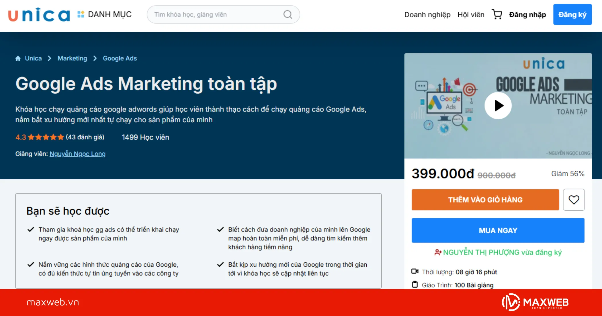
Task: Click the course search input field
Action: pyautogui.click(x=218, y=14)
